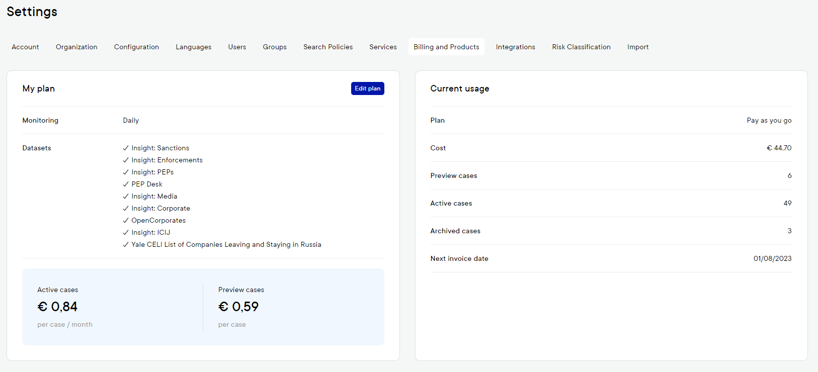Image resolution: width=818 pixels, height=372 pixels.
Task: Click checkmark next to Yale CELI List
Action: click(126, 244)
